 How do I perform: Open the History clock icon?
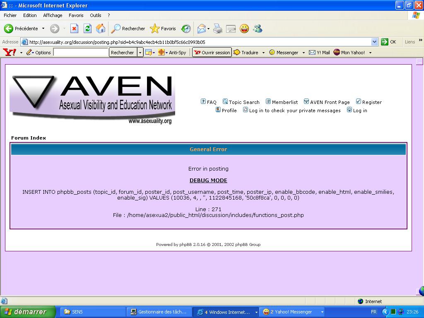point(186,29)
